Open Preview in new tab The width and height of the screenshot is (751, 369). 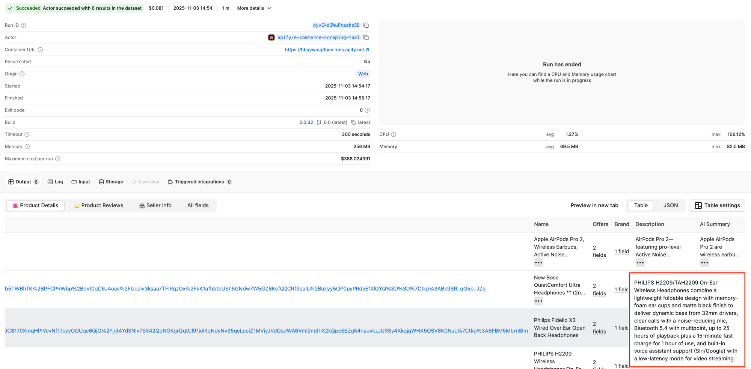pyautogui.click(x=594, y=205)
